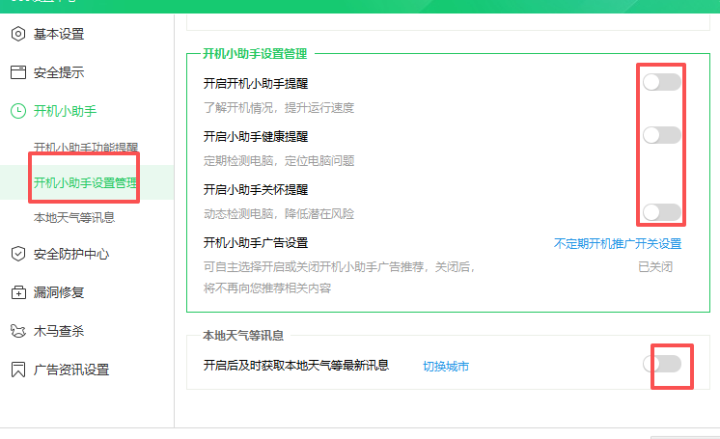Open 木马查杀 settings

tap(59, 331)
